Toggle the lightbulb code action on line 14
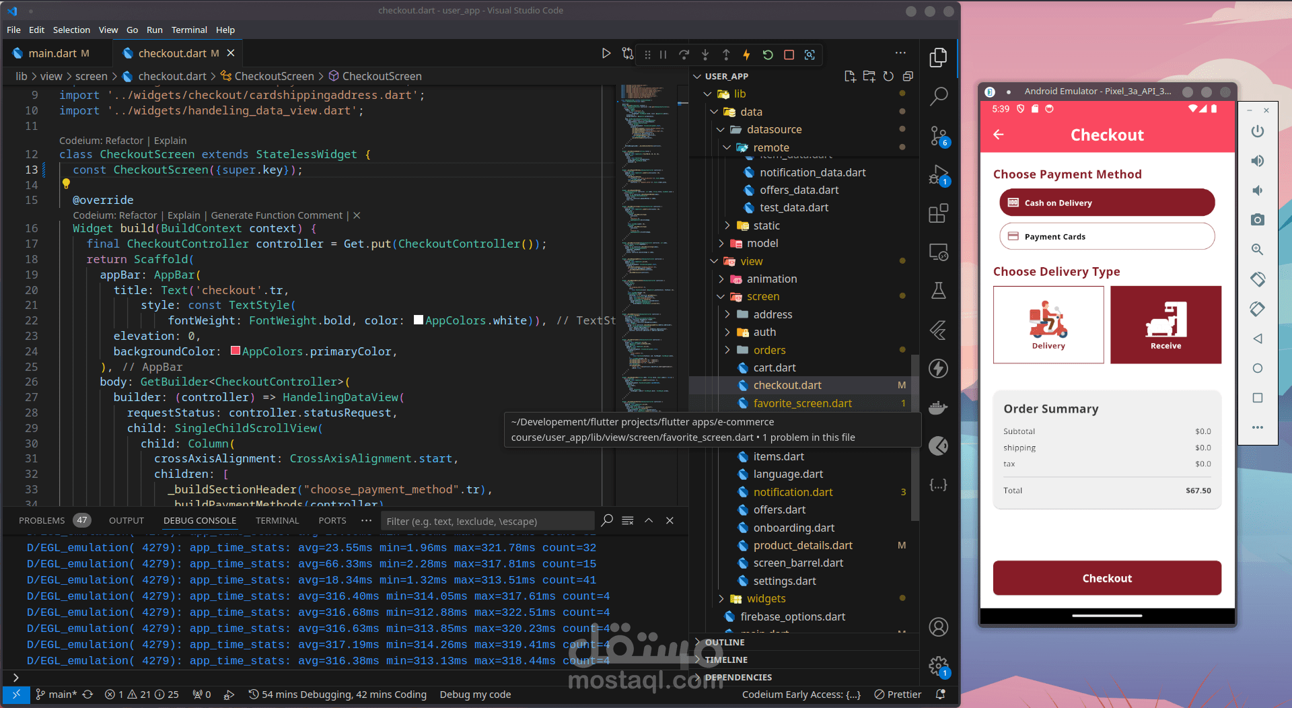Image resolution: width=1292 pixels, height=708 pixels. click(x=66, y=184)
